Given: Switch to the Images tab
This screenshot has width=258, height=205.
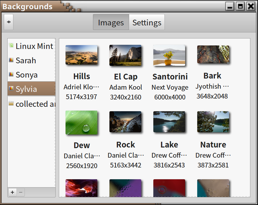Looking at the screenshot, I should 111,22.
